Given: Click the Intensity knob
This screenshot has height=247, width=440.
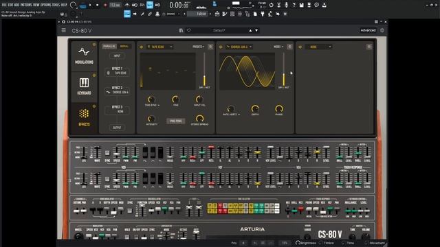Looking at the screenshot, I should click(x=151, y=119).
